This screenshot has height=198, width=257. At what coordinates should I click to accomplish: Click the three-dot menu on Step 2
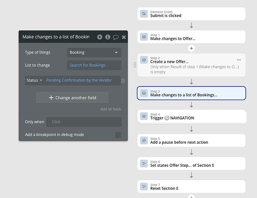click(239, 60)
